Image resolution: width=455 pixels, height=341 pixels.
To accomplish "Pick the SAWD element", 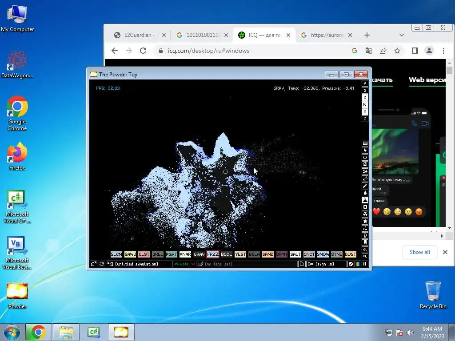I will point(130,254).
